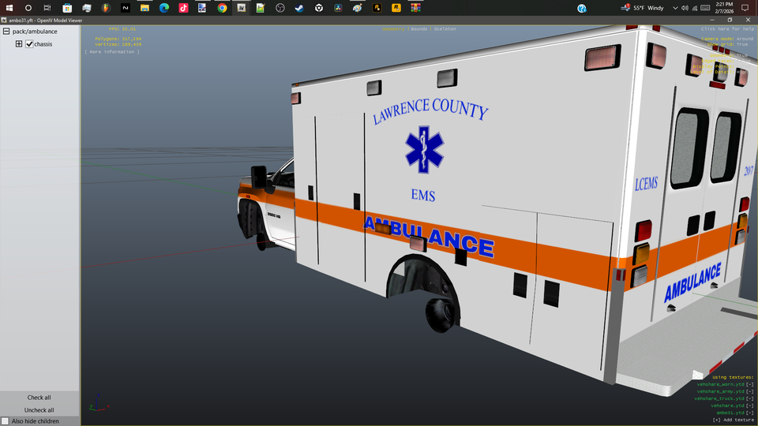Uncheck the chassis visibility checkbox
This screenshot has width=758, height=426.
[29, 44]
